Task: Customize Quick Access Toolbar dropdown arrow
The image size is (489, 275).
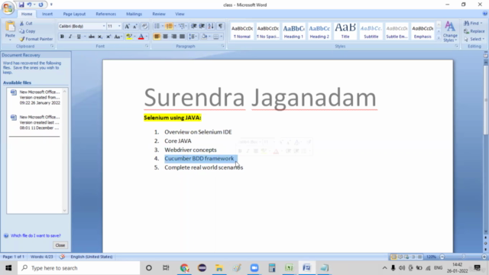Action: (51, 5)
